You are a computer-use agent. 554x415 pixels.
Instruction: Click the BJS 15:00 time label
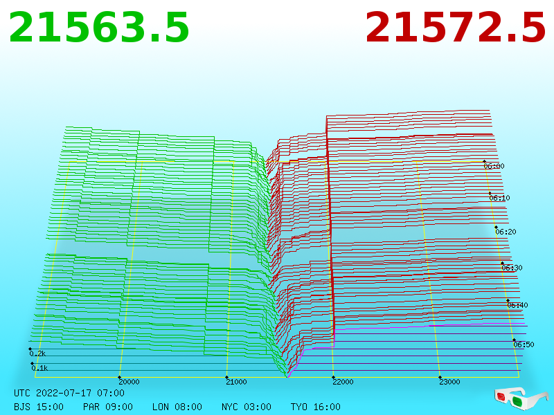click(39, 407)
